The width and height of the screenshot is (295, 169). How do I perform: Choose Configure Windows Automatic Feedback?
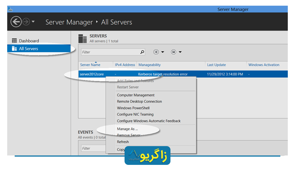coord(149,121)
